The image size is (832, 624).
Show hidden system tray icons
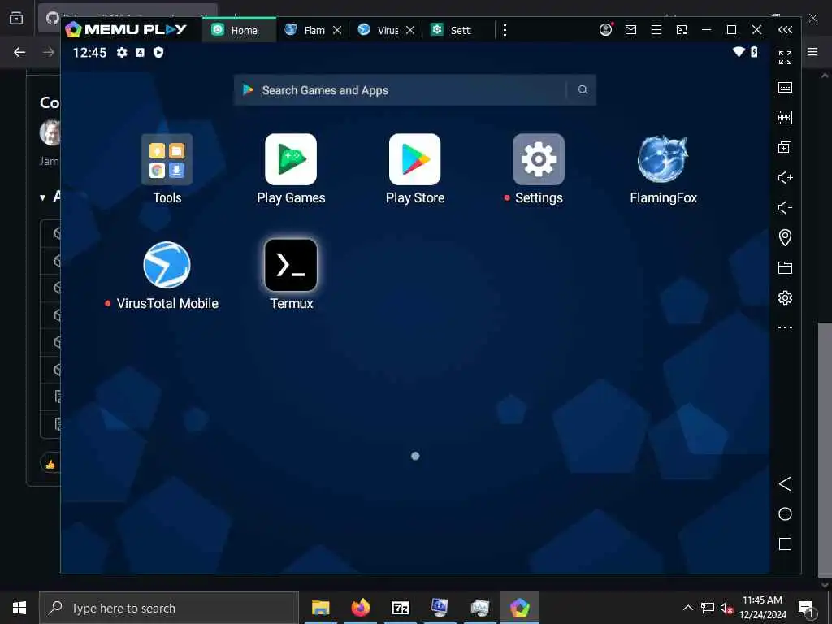(687, 608)
